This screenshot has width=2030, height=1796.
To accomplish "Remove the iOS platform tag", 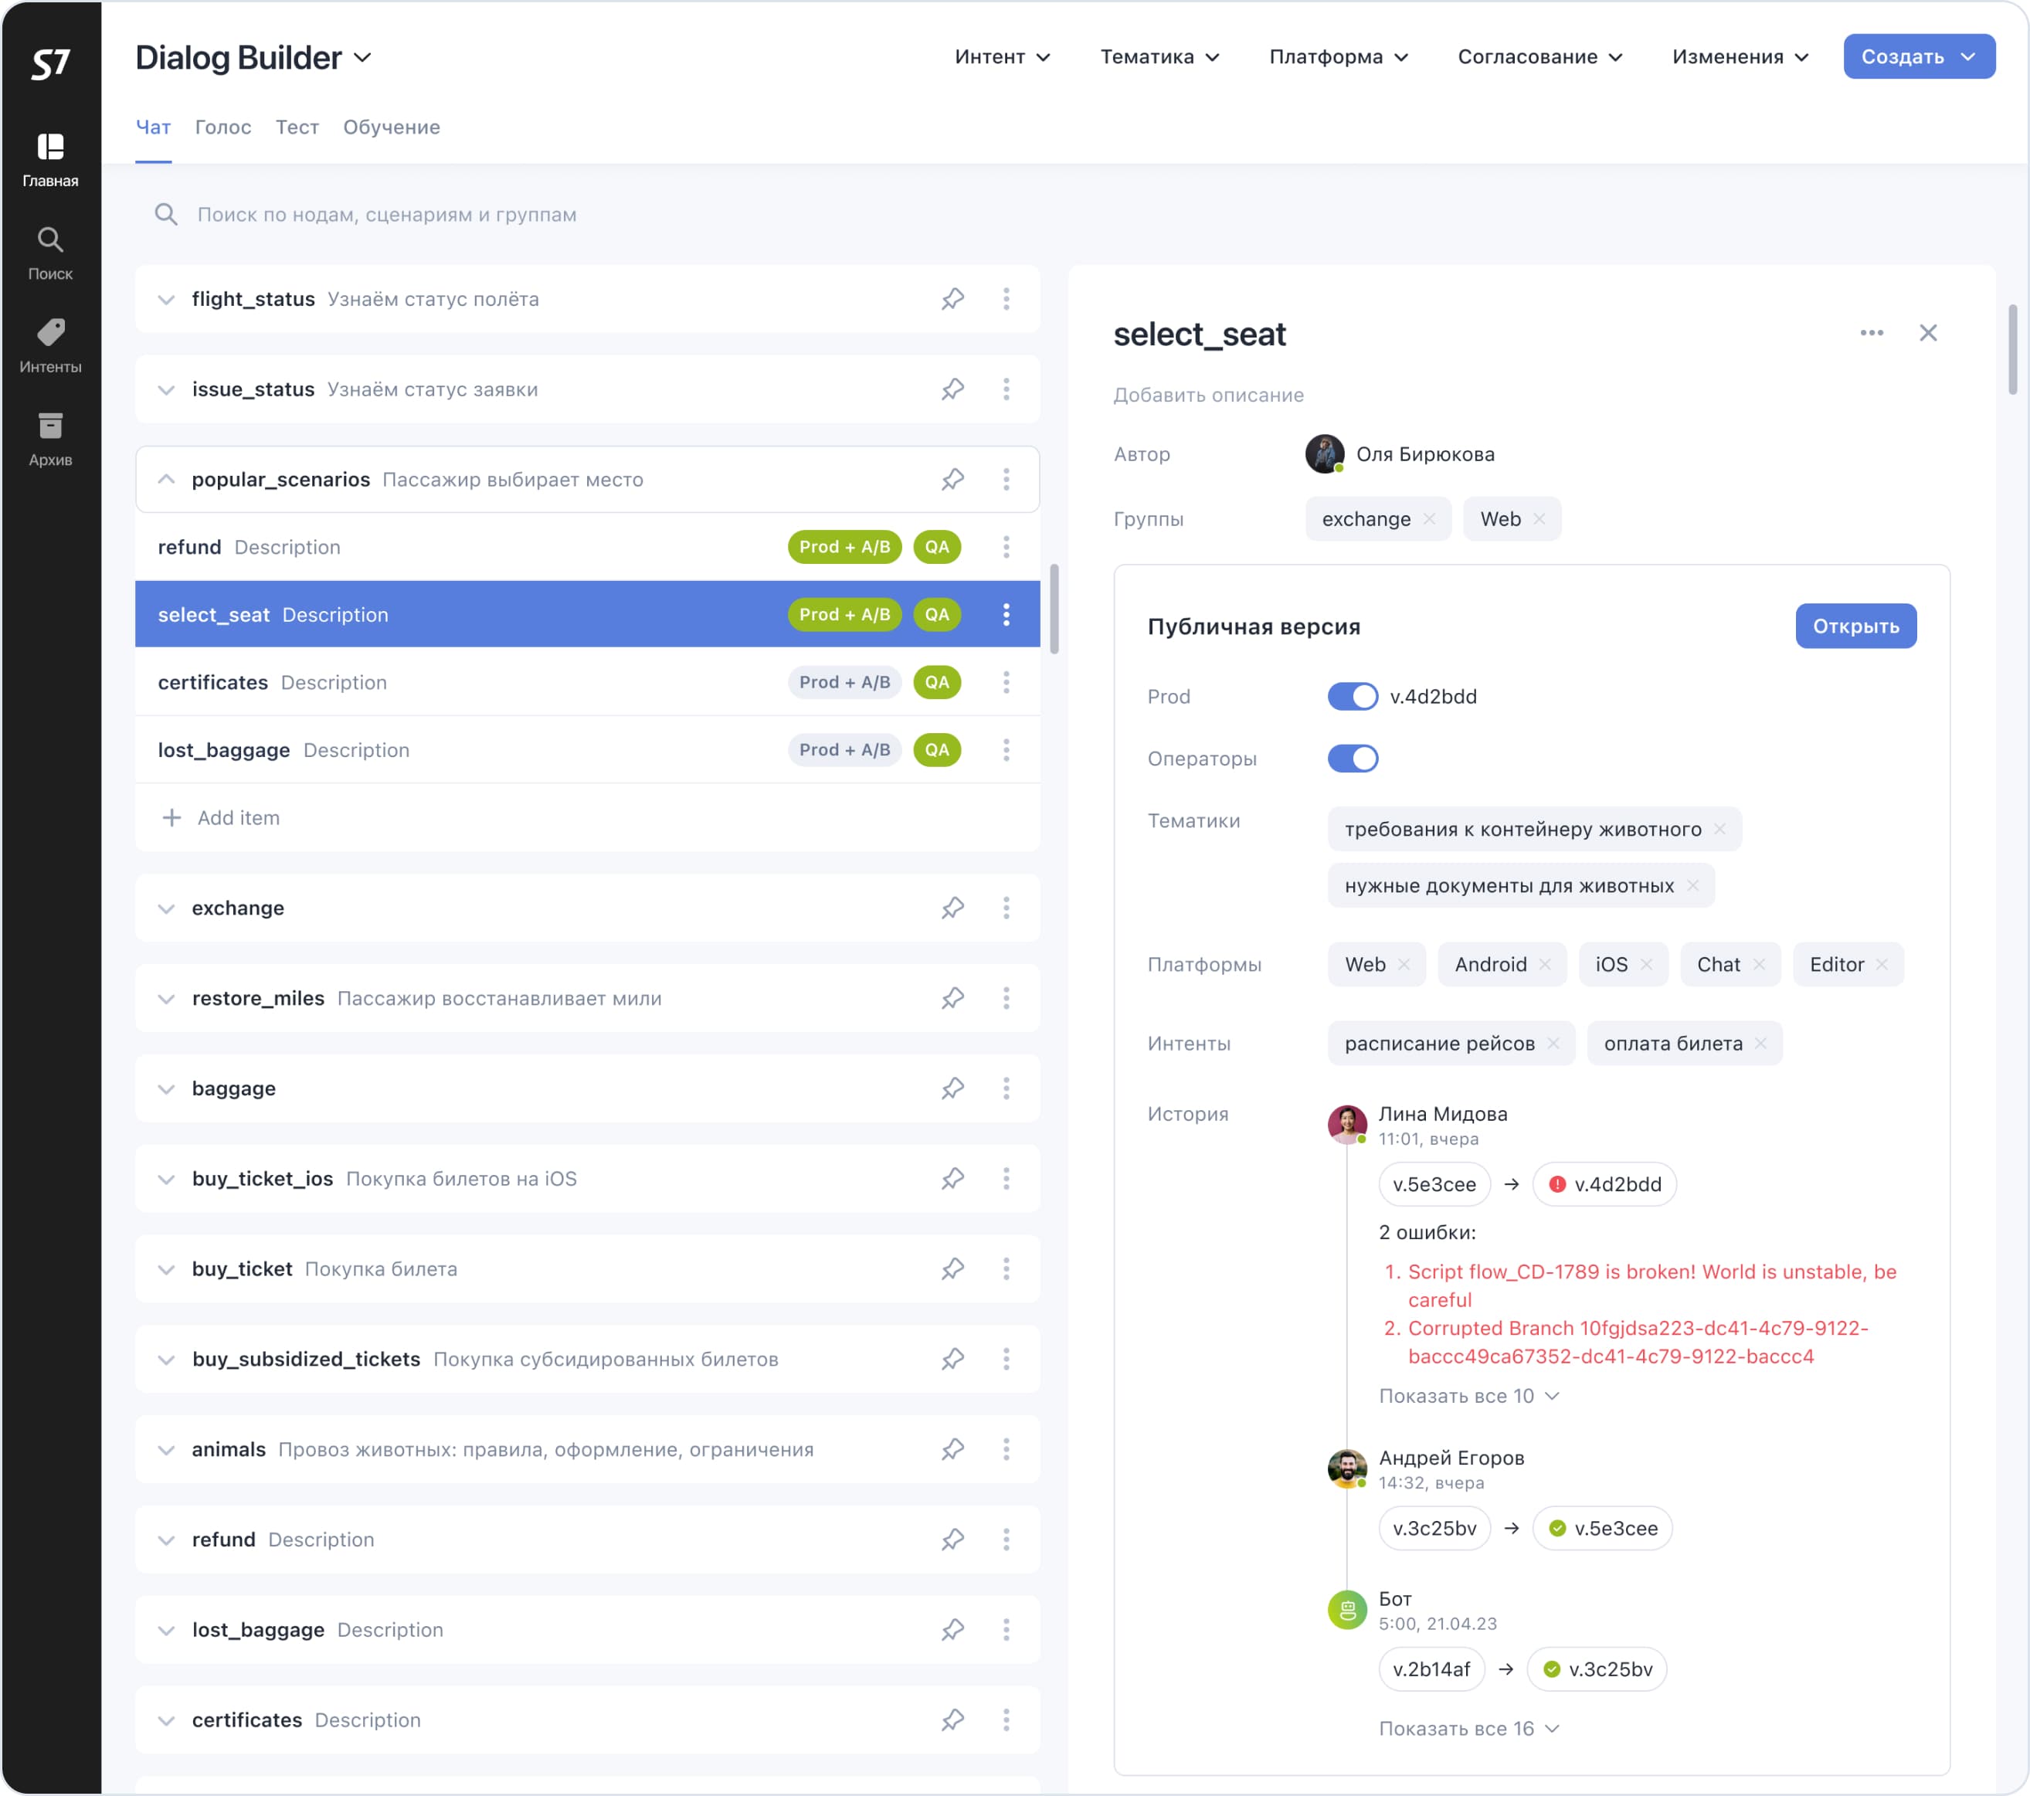I will (x=1647, y=965).
